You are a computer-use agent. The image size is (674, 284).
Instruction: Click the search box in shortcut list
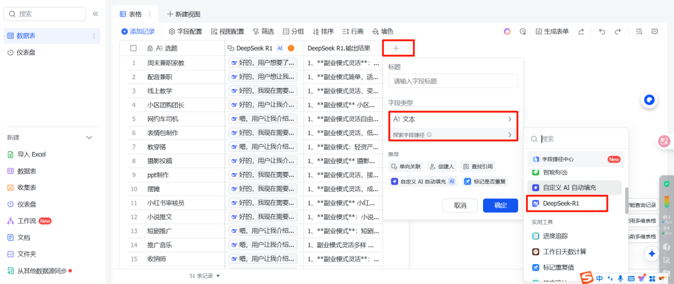click(575, 139)
